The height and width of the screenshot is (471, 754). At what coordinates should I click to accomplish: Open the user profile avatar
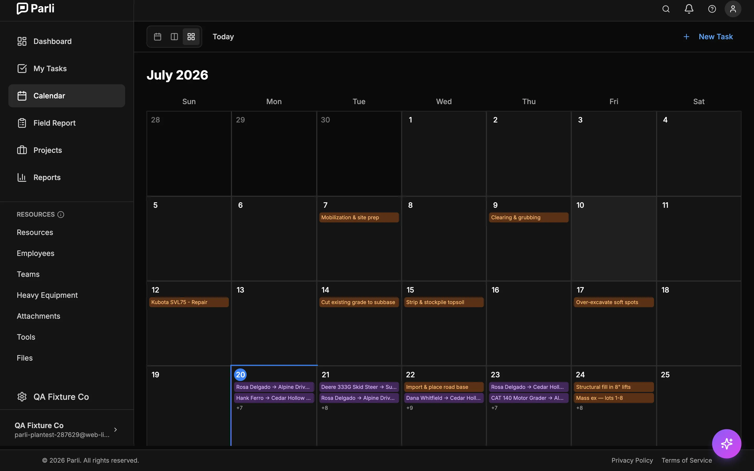point(733,9)
